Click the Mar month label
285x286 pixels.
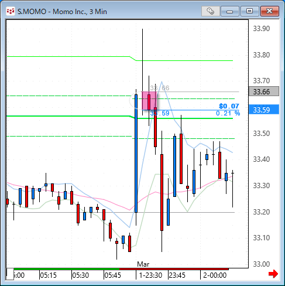(143, 264)
